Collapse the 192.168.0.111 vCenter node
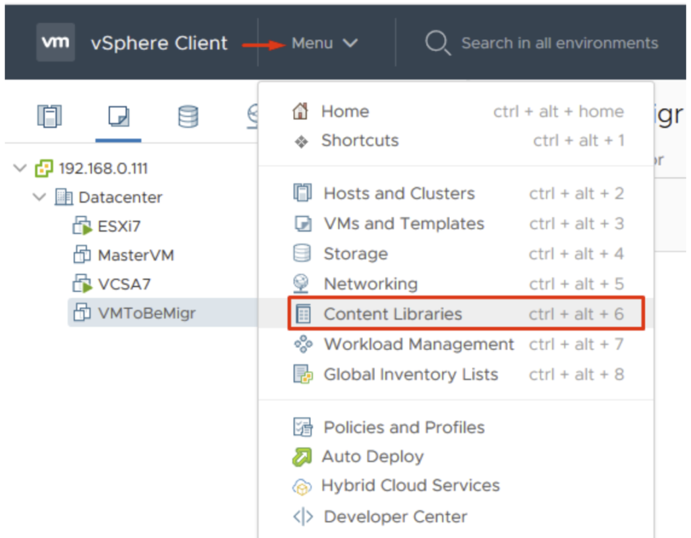 20,168
